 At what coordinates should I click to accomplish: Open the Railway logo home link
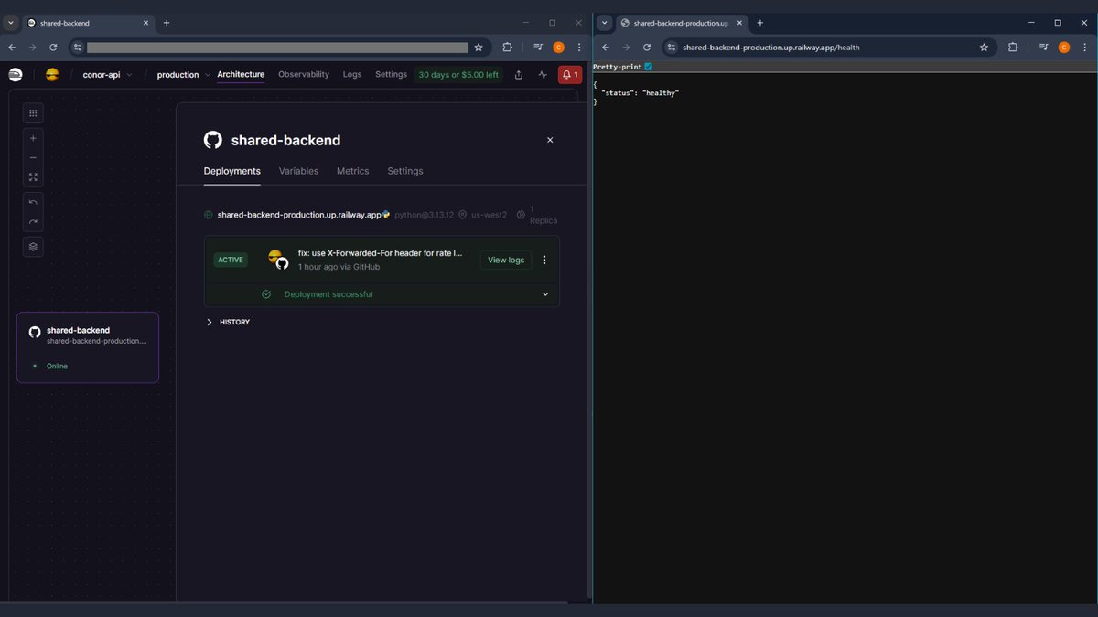[16, 75]
